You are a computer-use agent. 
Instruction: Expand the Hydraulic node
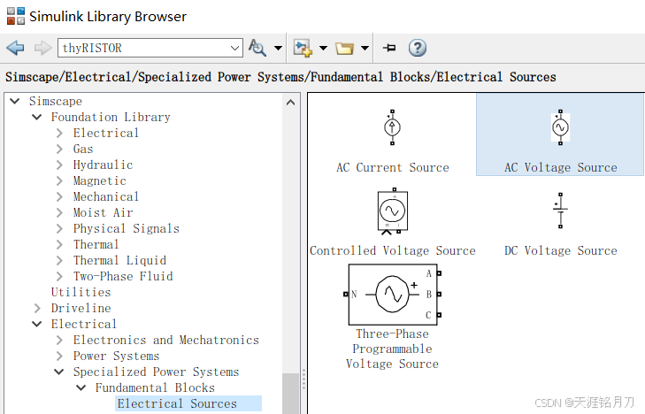59,165
